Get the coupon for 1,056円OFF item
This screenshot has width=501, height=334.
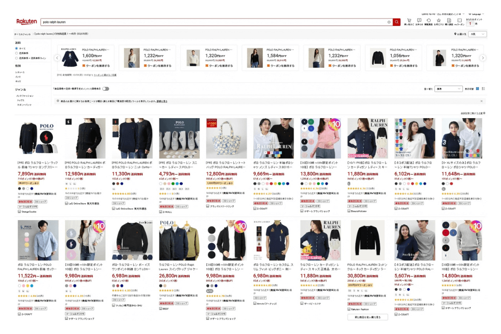tap(404, 66)
